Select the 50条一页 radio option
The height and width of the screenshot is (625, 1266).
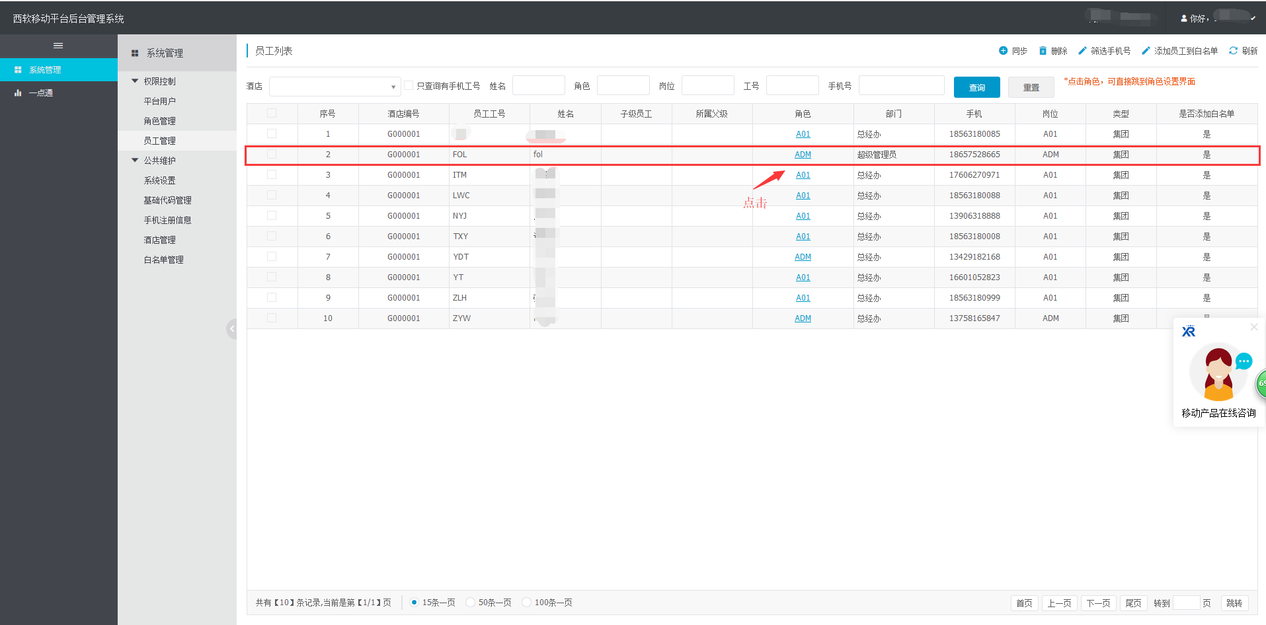pos(471,602)
